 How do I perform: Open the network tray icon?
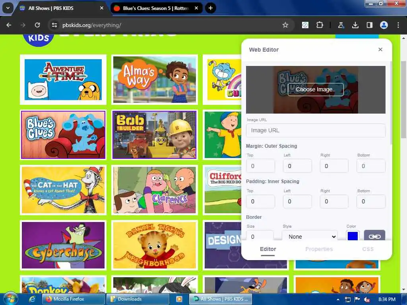[x=347, y=299]
